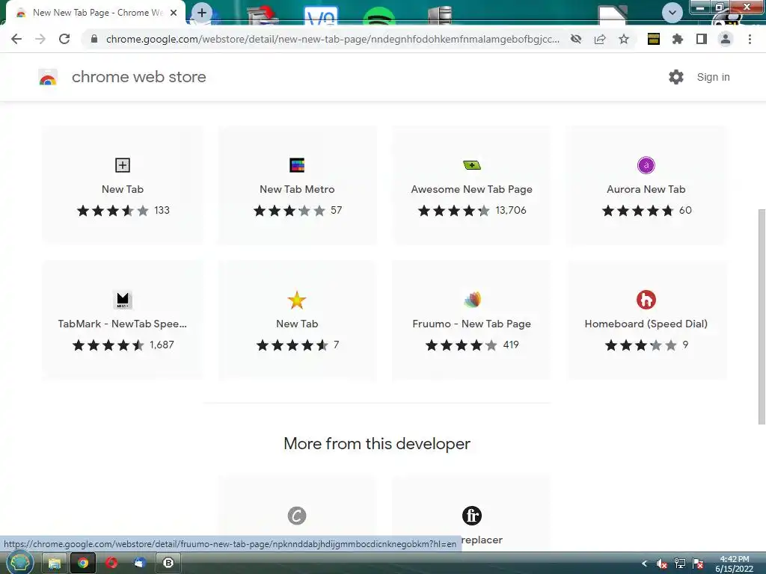The width and height of the screenshot is (766, 574).
Task: Click the muted volume tray icon
Action: tap(662, 564)
